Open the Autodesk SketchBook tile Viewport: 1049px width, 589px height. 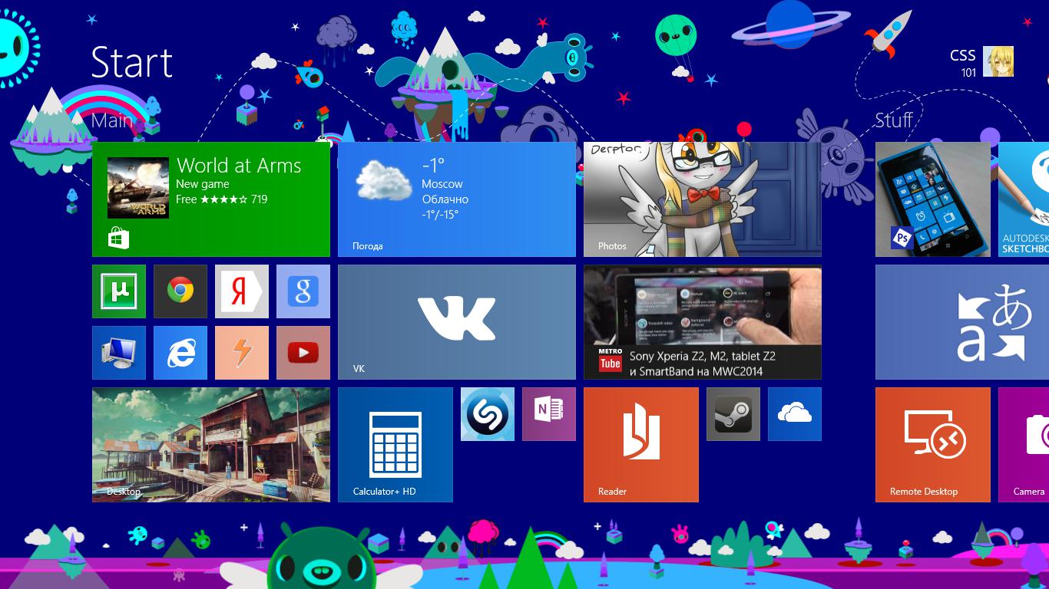point(1024,199)
